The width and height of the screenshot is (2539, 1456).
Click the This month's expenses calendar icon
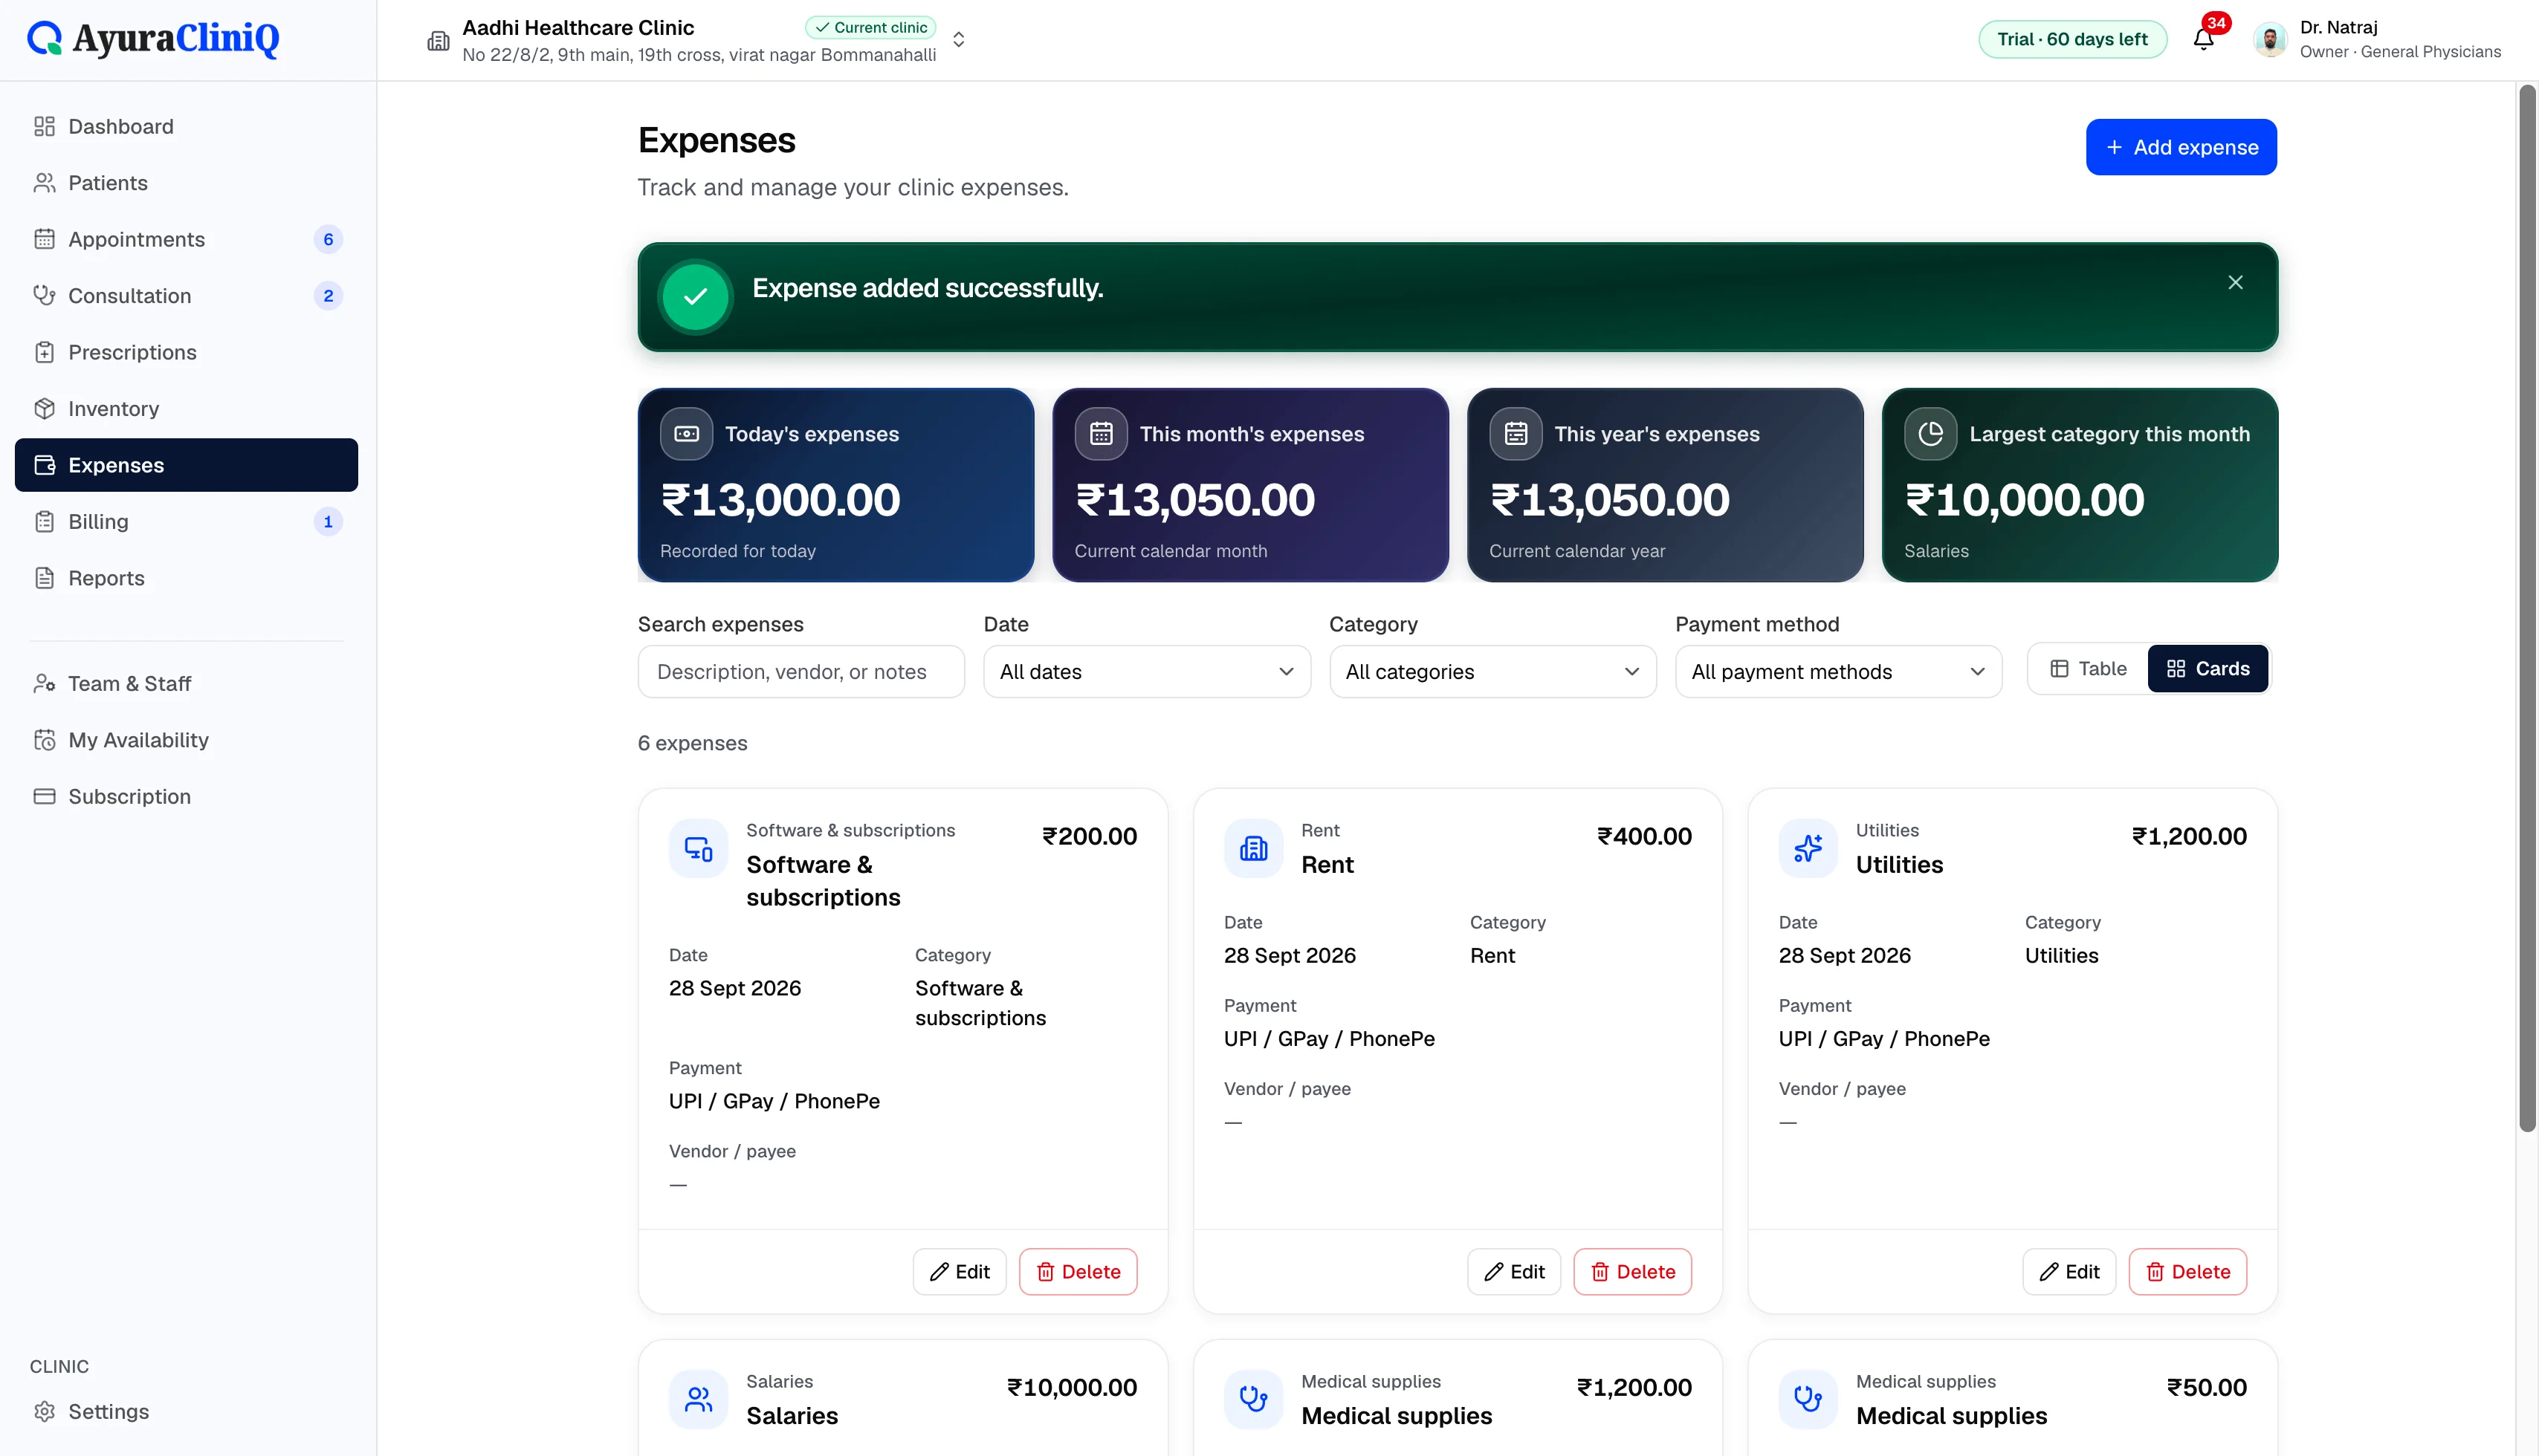point(1101,434)
